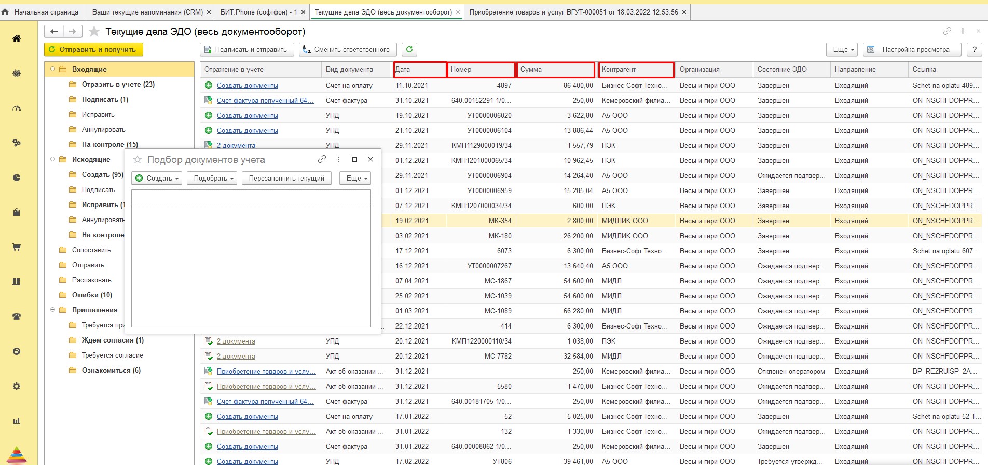988x465 pixels.
Task: Collapse the Входящие folder tree
Action: [x=52, y=69]
